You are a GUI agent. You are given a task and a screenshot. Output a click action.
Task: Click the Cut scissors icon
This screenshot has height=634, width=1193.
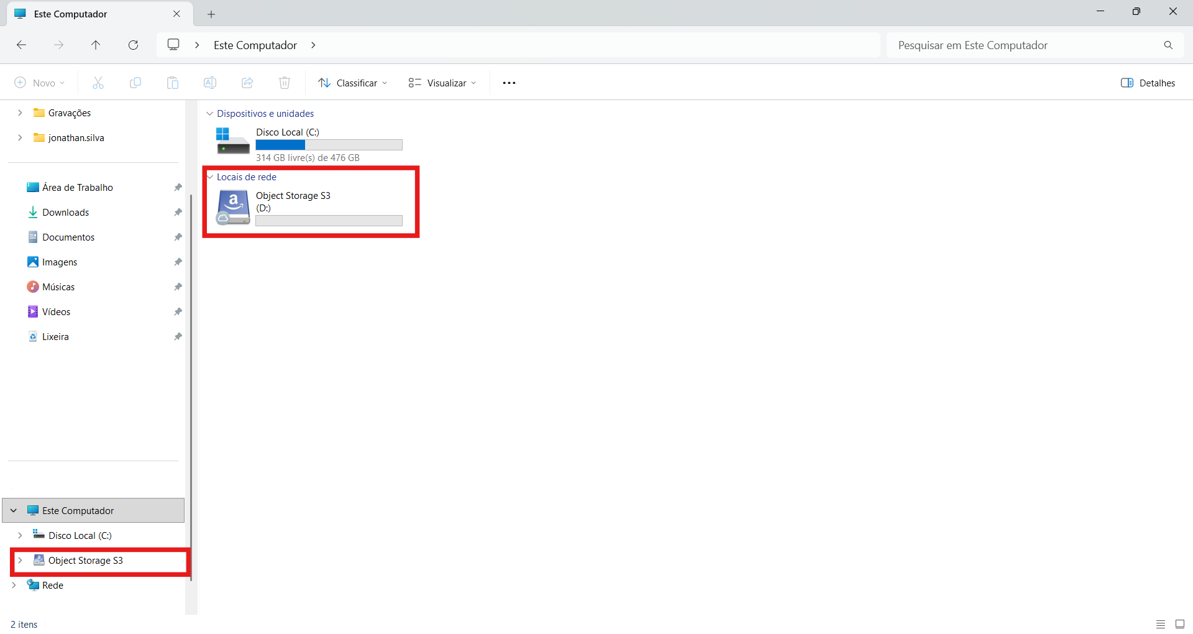click(x=98, y=83)
